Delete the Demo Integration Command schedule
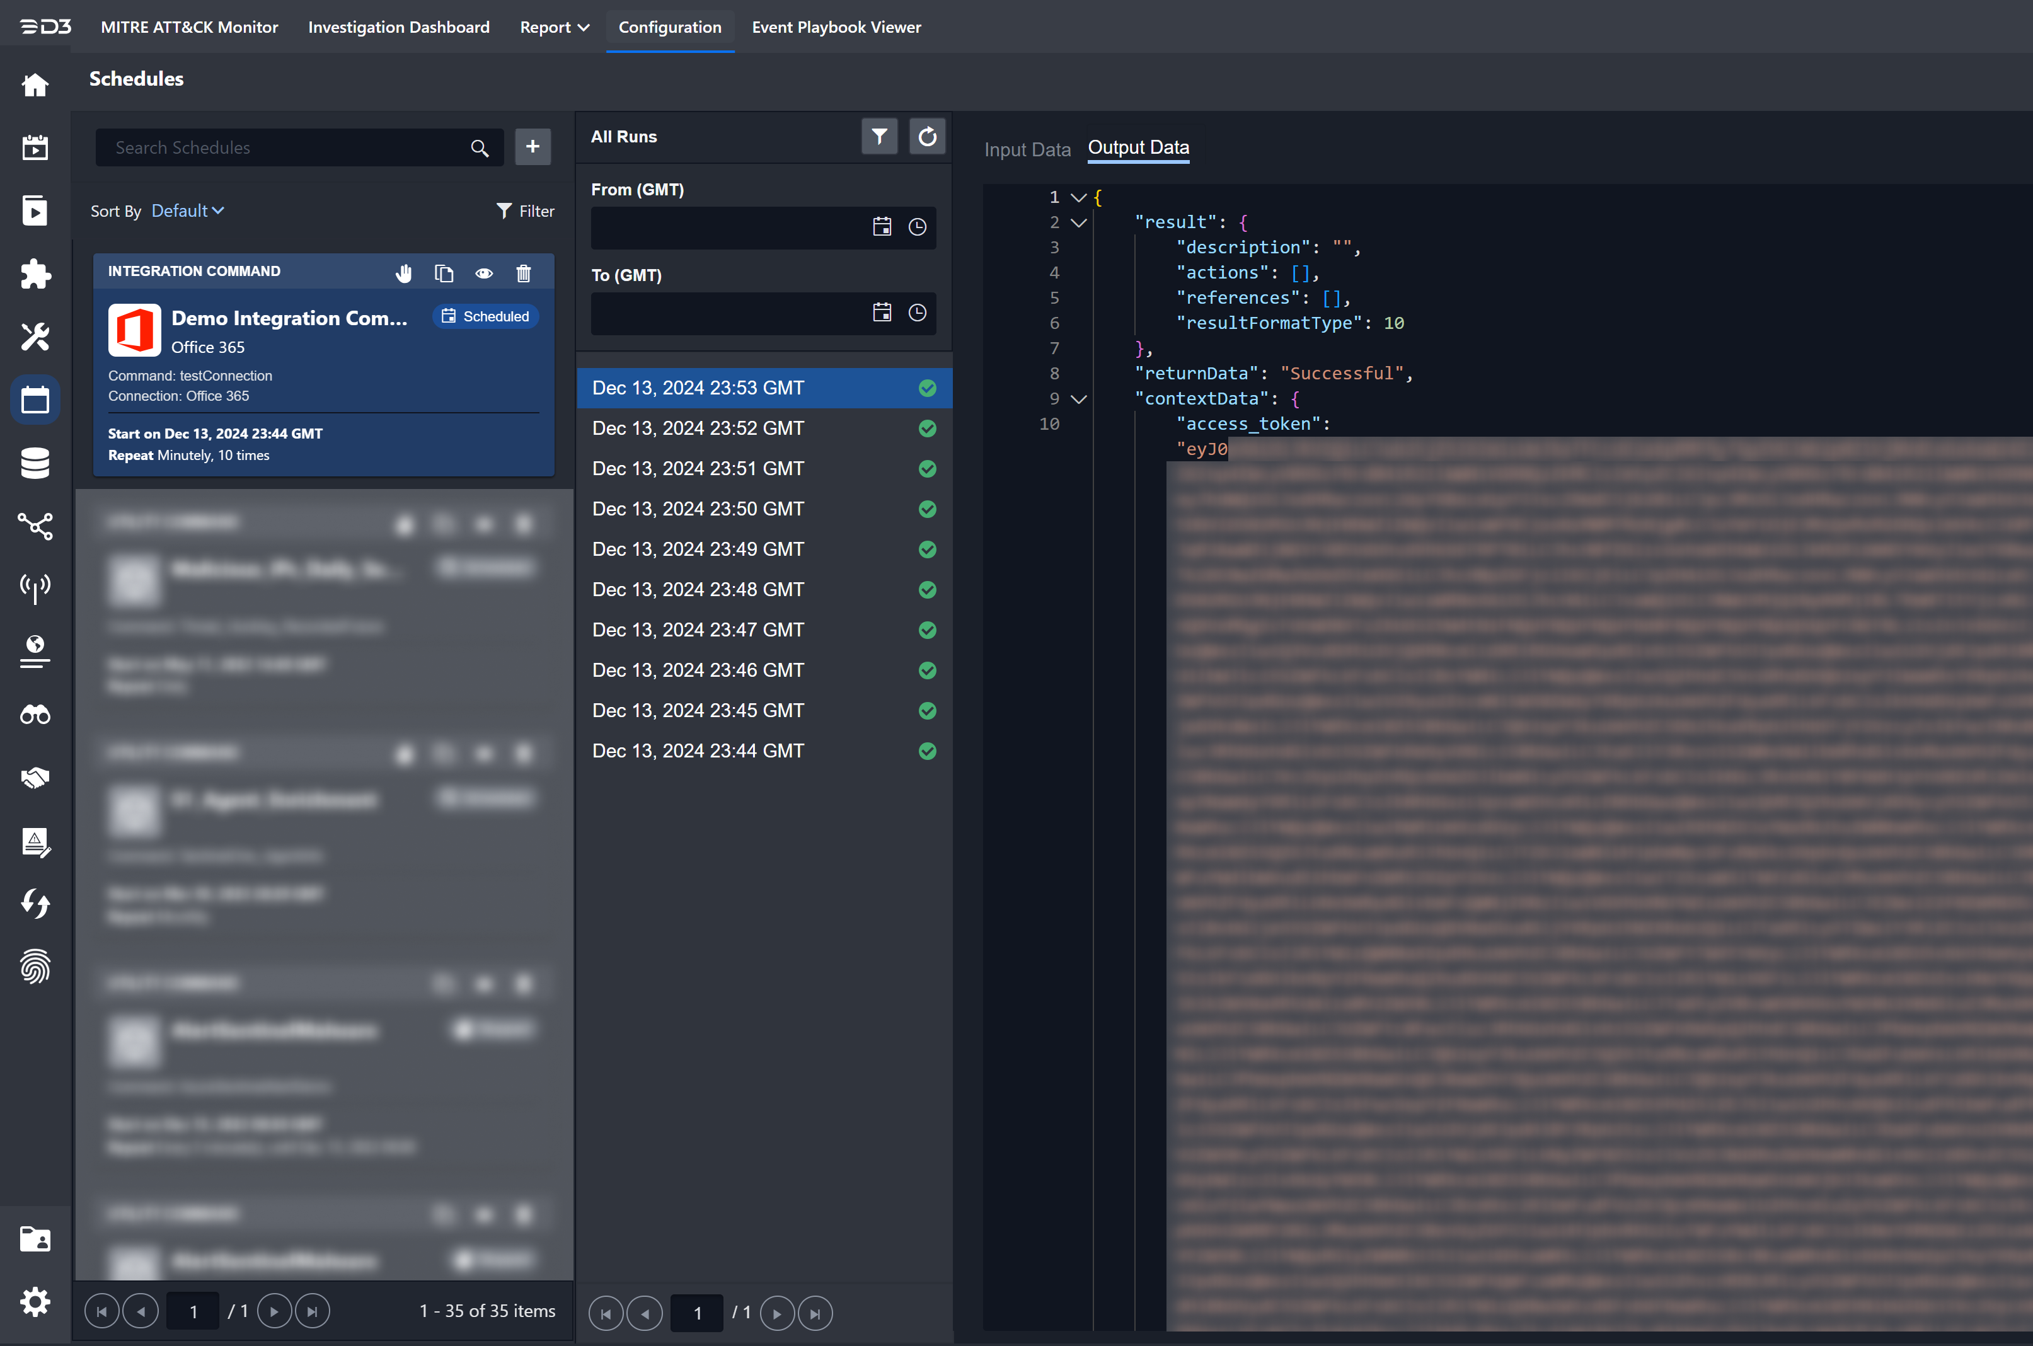This screenshot has width=2033, height=1346. coord(524,274)
